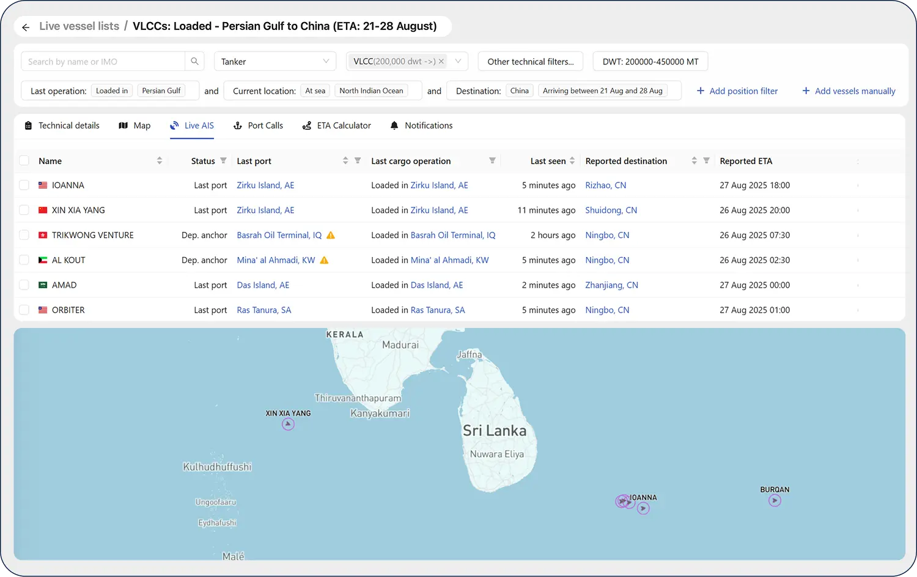917x577 pixels.
Task: Check the XIN XIA YANG row checkbox
Action: click(24, 210)
